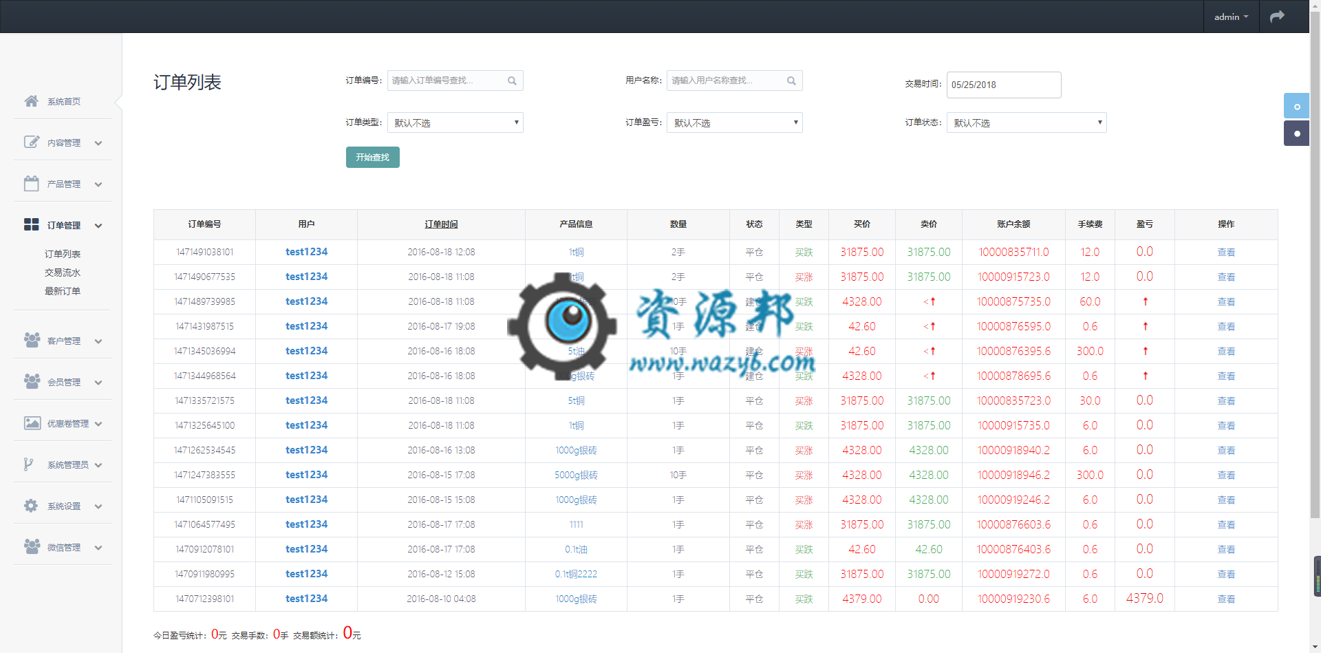1321x653 pixels.
Task: Click the 账户余额 column header
Action: (x=1013, y=224)
